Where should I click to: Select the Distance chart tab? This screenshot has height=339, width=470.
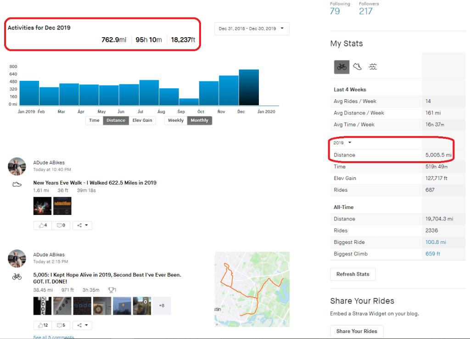click(116, 120)
